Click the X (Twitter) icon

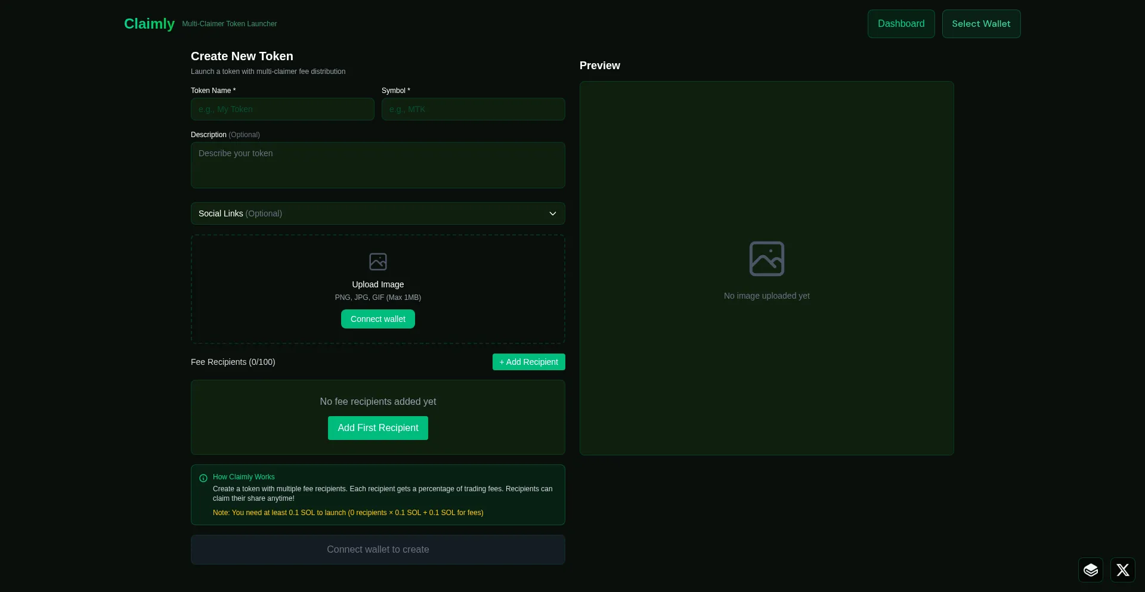1122,570
